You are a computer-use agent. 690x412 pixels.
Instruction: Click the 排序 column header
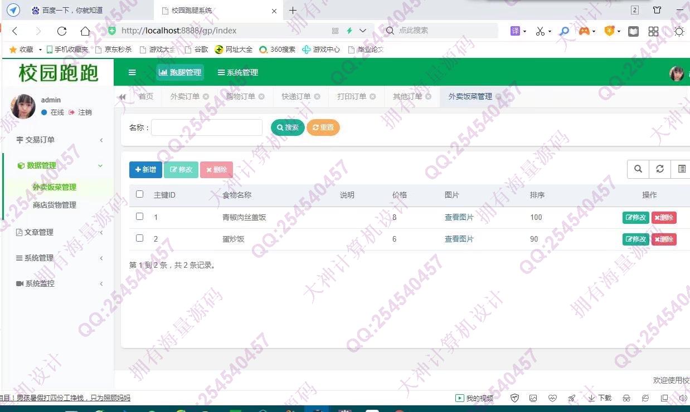coord(537,195)
